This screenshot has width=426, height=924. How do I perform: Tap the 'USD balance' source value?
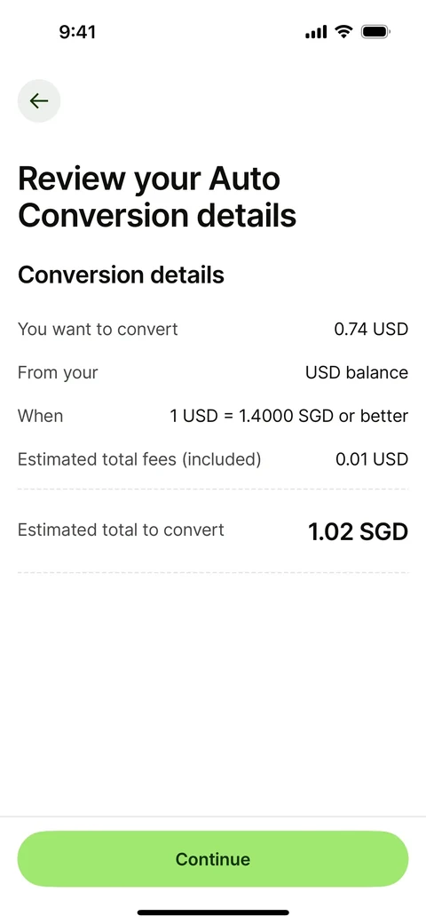[357, 372]
